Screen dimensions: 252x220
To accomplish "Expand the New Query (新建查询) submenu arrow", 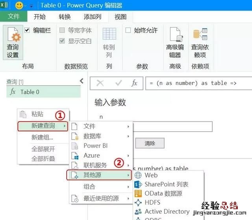I will (65, 126).
